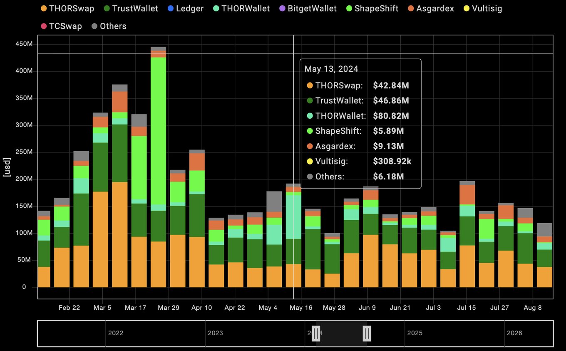Toggle Asgardex series in the legend

(x=431, y=8)
